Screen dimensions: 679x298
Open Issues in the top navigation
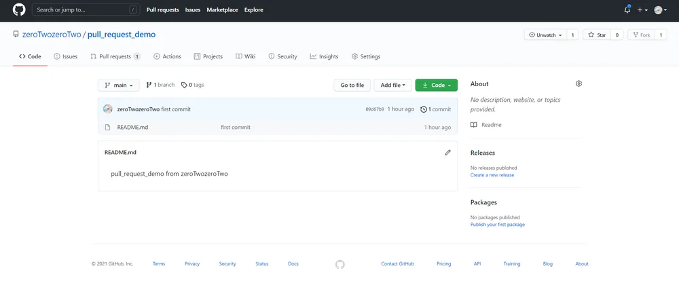tap(193, 10)
